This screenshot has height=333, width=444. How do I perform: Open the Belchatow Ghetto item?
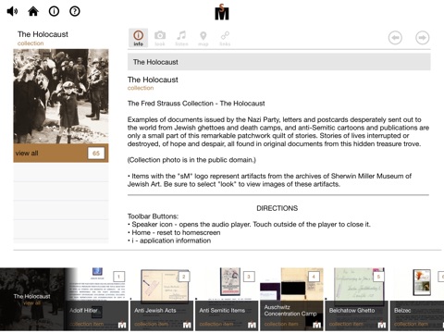[x=357, y=299]
